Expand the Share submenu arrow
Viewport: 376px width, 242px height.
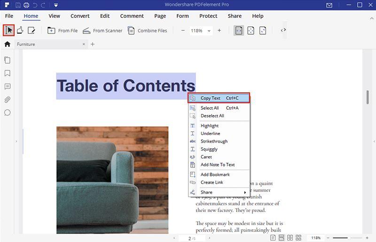tap(245, 192)
